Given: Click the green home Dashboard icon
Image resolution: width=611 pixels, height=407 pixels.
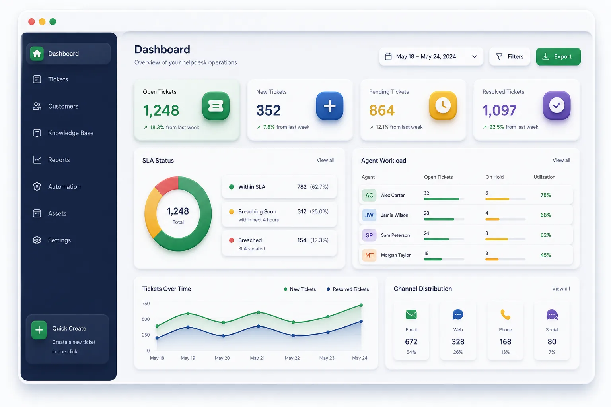Looking at the screenshot, I should click(37, 54).
